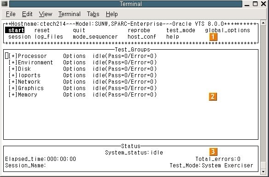Click the Session_Name field

(x=25, y=166)
